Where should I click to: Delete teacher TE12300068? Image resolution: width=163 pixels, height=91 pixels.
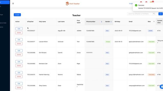click(x=19, y=55)
